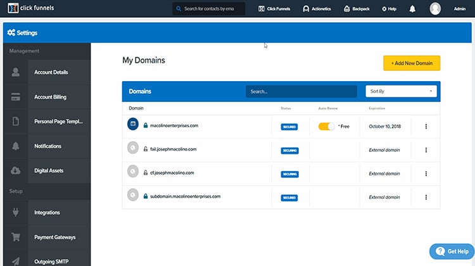This screenshot has width=475, height=266.
Task: Click the domains Search field
Action: coord(301,91)
